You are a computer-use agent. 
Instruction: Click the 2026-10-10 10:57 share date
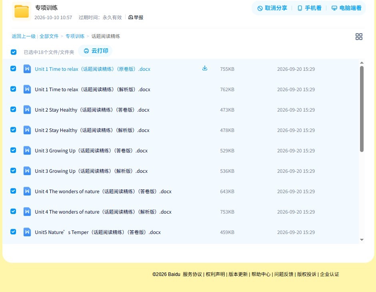[53, 18]
